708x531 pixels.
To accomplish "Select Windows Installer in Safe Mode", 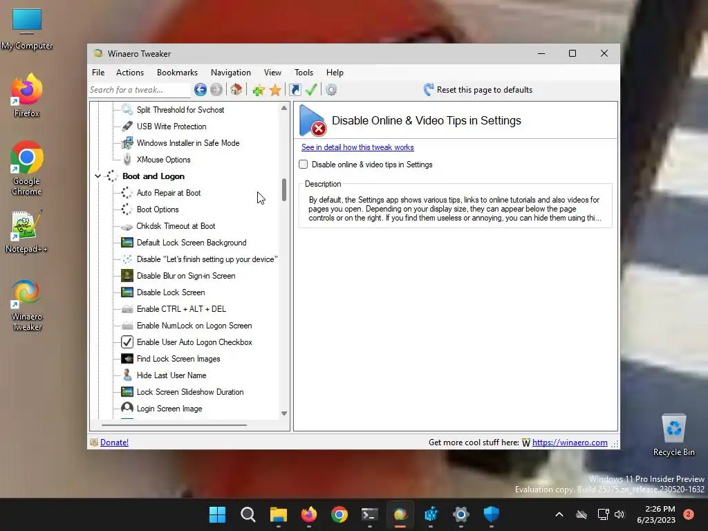I will click(x=188, y=143).
